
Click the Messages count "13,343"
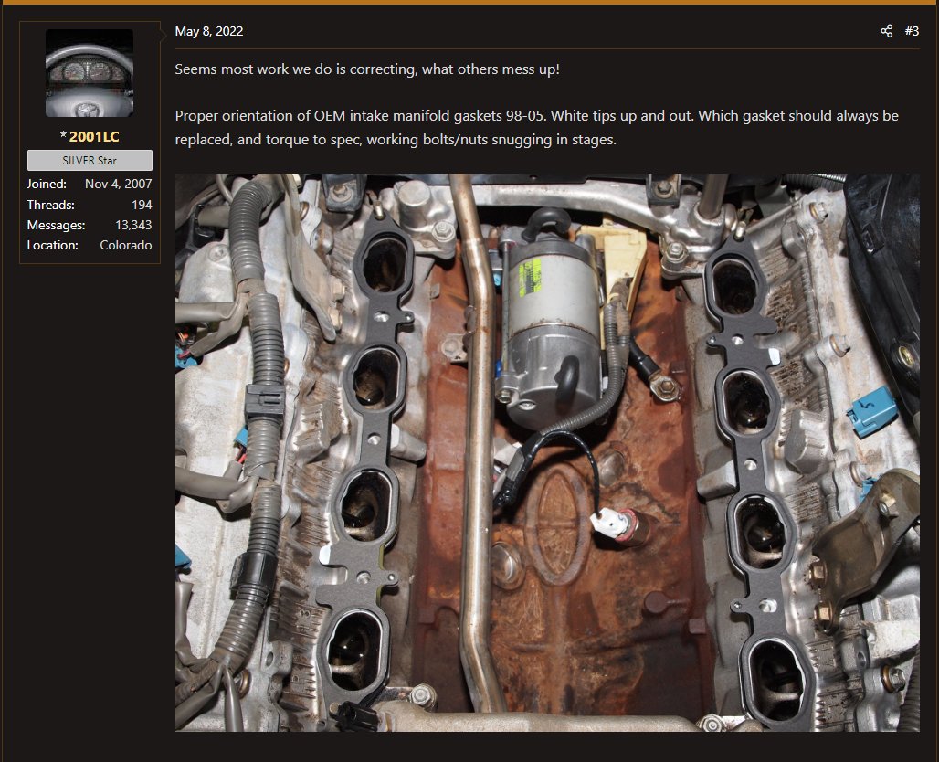133,225
